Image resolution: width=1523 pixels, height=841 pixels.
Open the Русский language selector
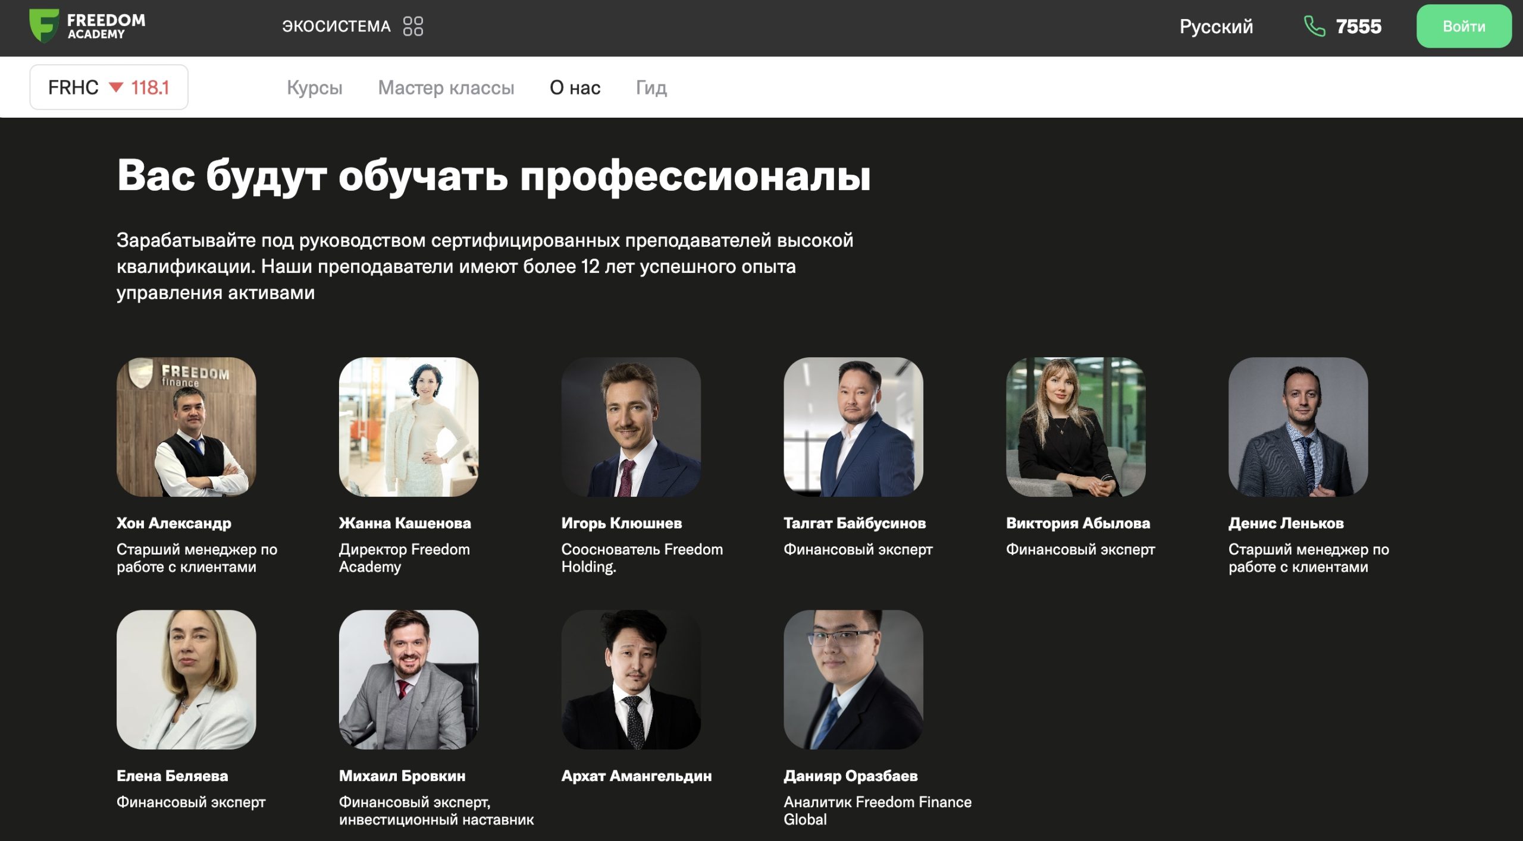click(1216, 26)
